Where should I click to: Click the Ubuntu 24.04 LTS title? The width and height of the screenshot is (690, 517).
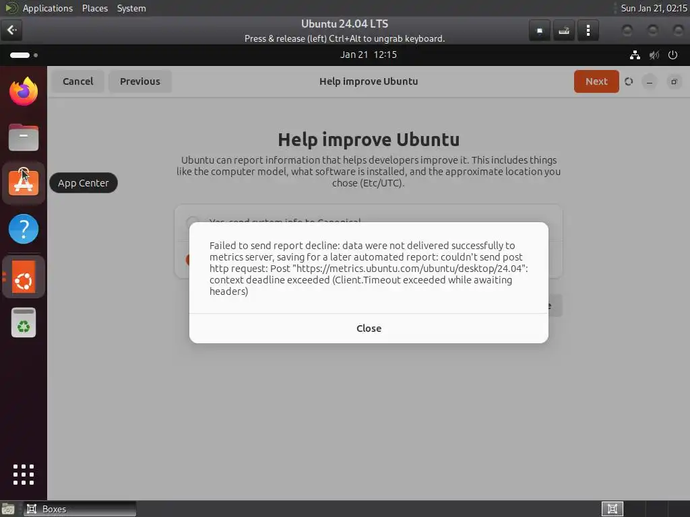click(x=344, y=24)
